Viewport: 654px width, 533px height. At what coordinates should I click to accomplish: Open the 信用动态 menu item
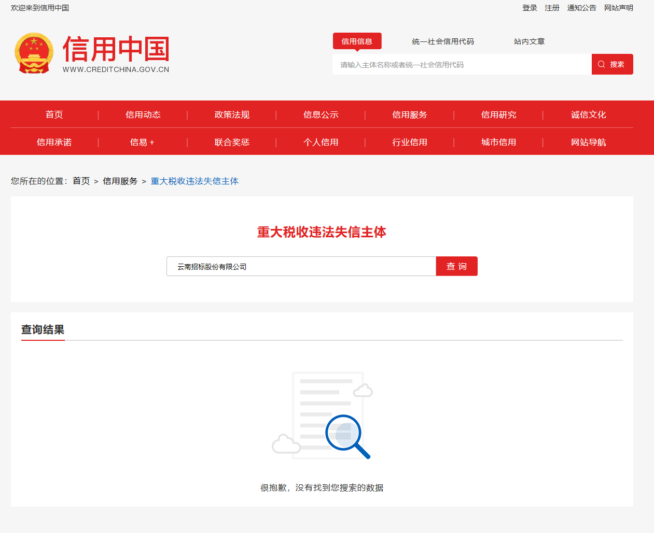pyautogui.click(x=143, y=114)
